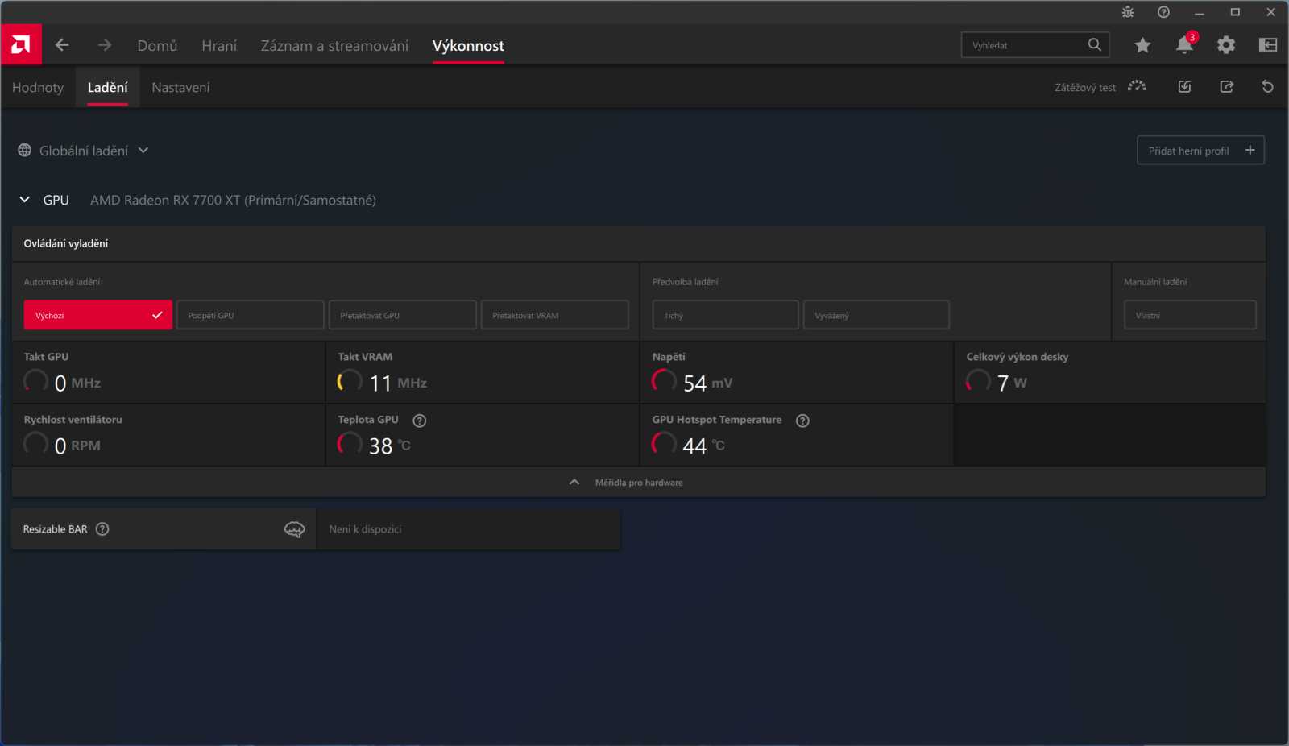Click the globe icon beside Globální ladění
The image size is (1289, 746).
[x=25, y=151]
